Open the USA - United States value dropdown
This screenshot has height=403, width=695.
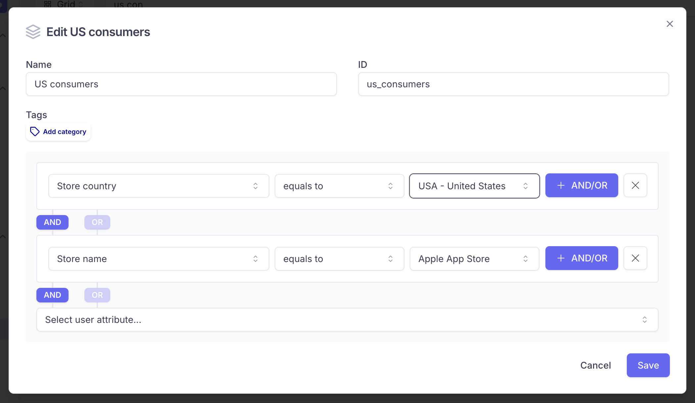tap(474, 186)
